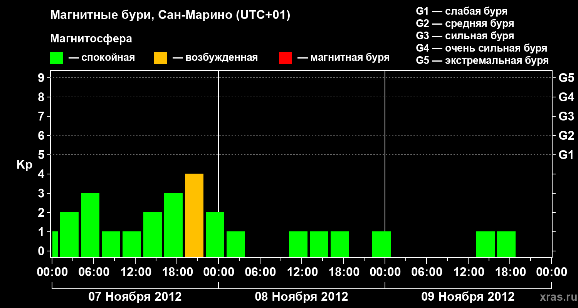The image size is (578, 308).
Task: Select the Kp 3 bar at 06:00, 07 Ноября
Action: (90, 225)
